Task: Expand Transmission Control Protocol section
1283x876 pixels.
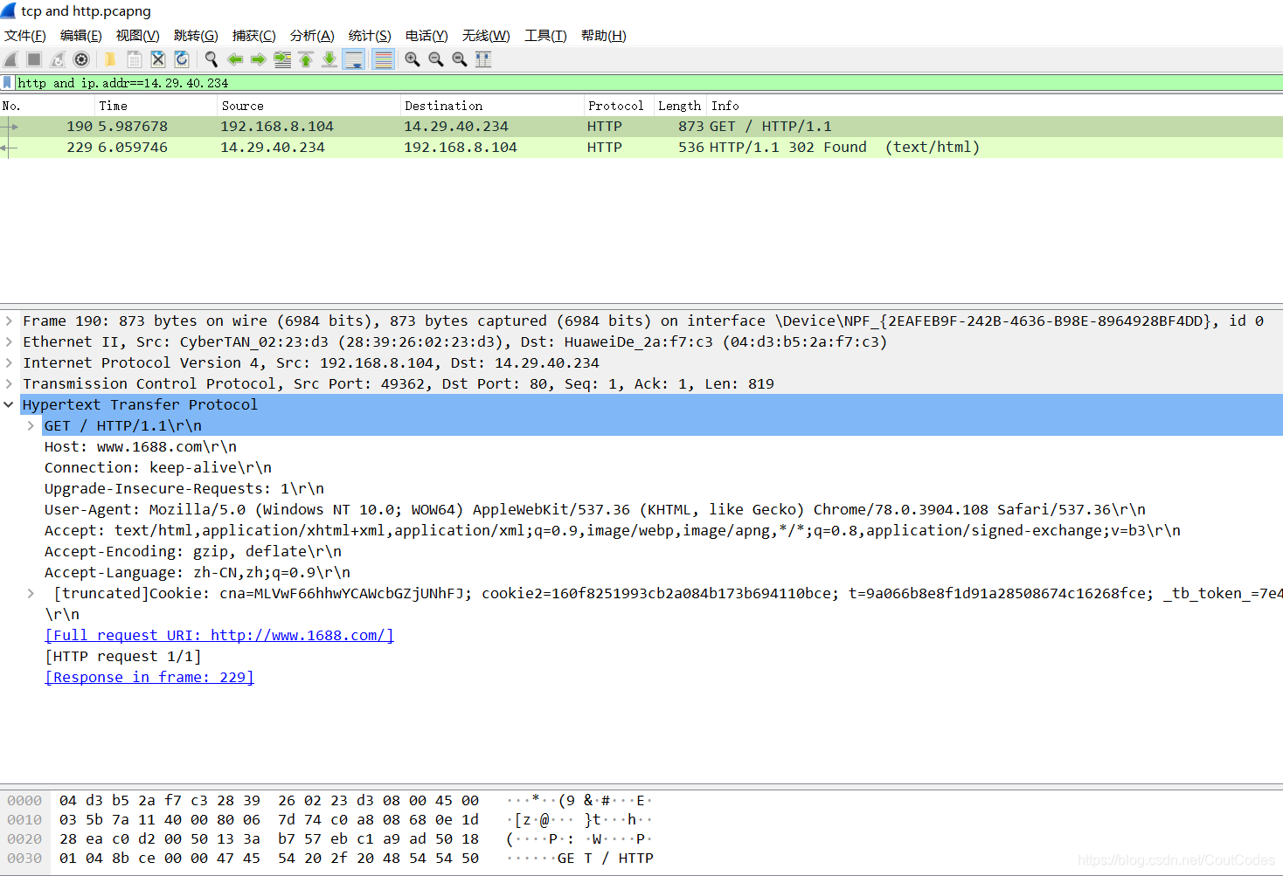Action: click(9, 384)
